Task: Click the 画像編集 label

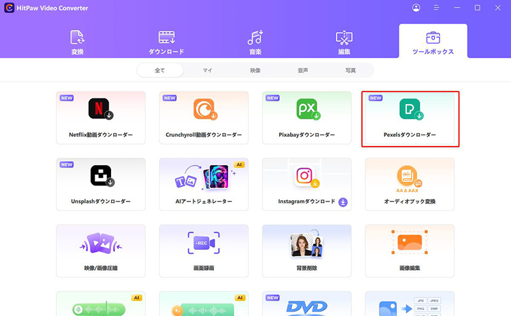Action: click(409, 268)
